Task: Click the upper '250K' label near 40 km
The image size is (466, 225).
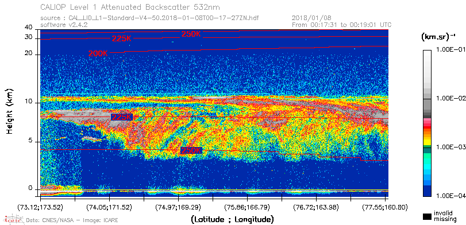Action: (x=191, y=34)
